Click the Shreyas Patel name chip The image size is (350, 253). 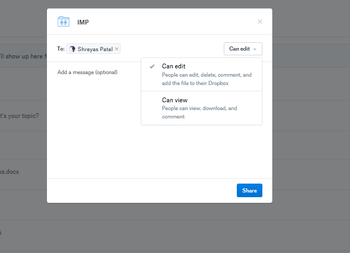[x=95, y=49]
